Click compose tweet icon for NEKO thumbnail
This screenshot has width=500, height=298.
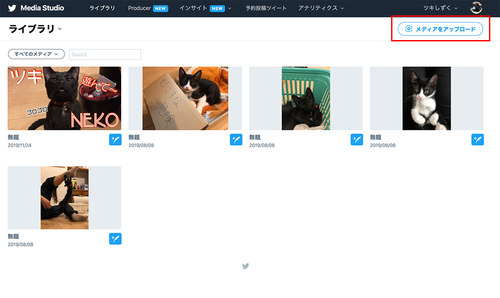click(115, 140)
